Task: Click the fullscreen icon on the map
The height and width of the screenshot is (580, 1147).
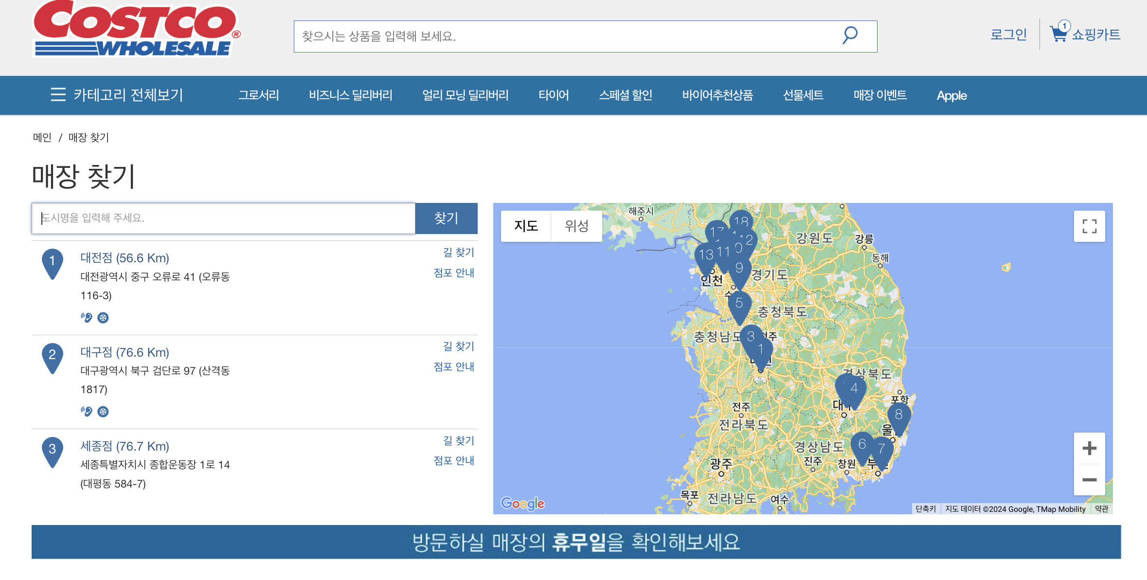Action: click(1090, 226)
